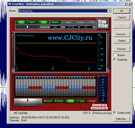The image size is (135, 128).
Task: Click the Morph % slider handle
Action: coord(27,27)
